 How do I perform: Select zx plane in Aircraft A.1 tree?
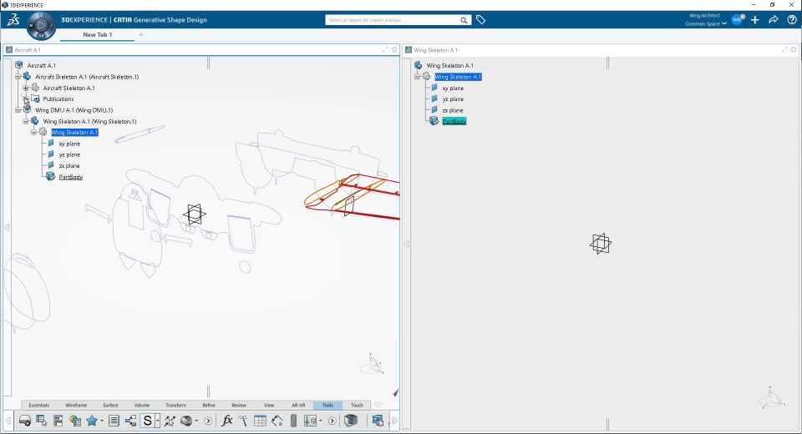(69, 165)
